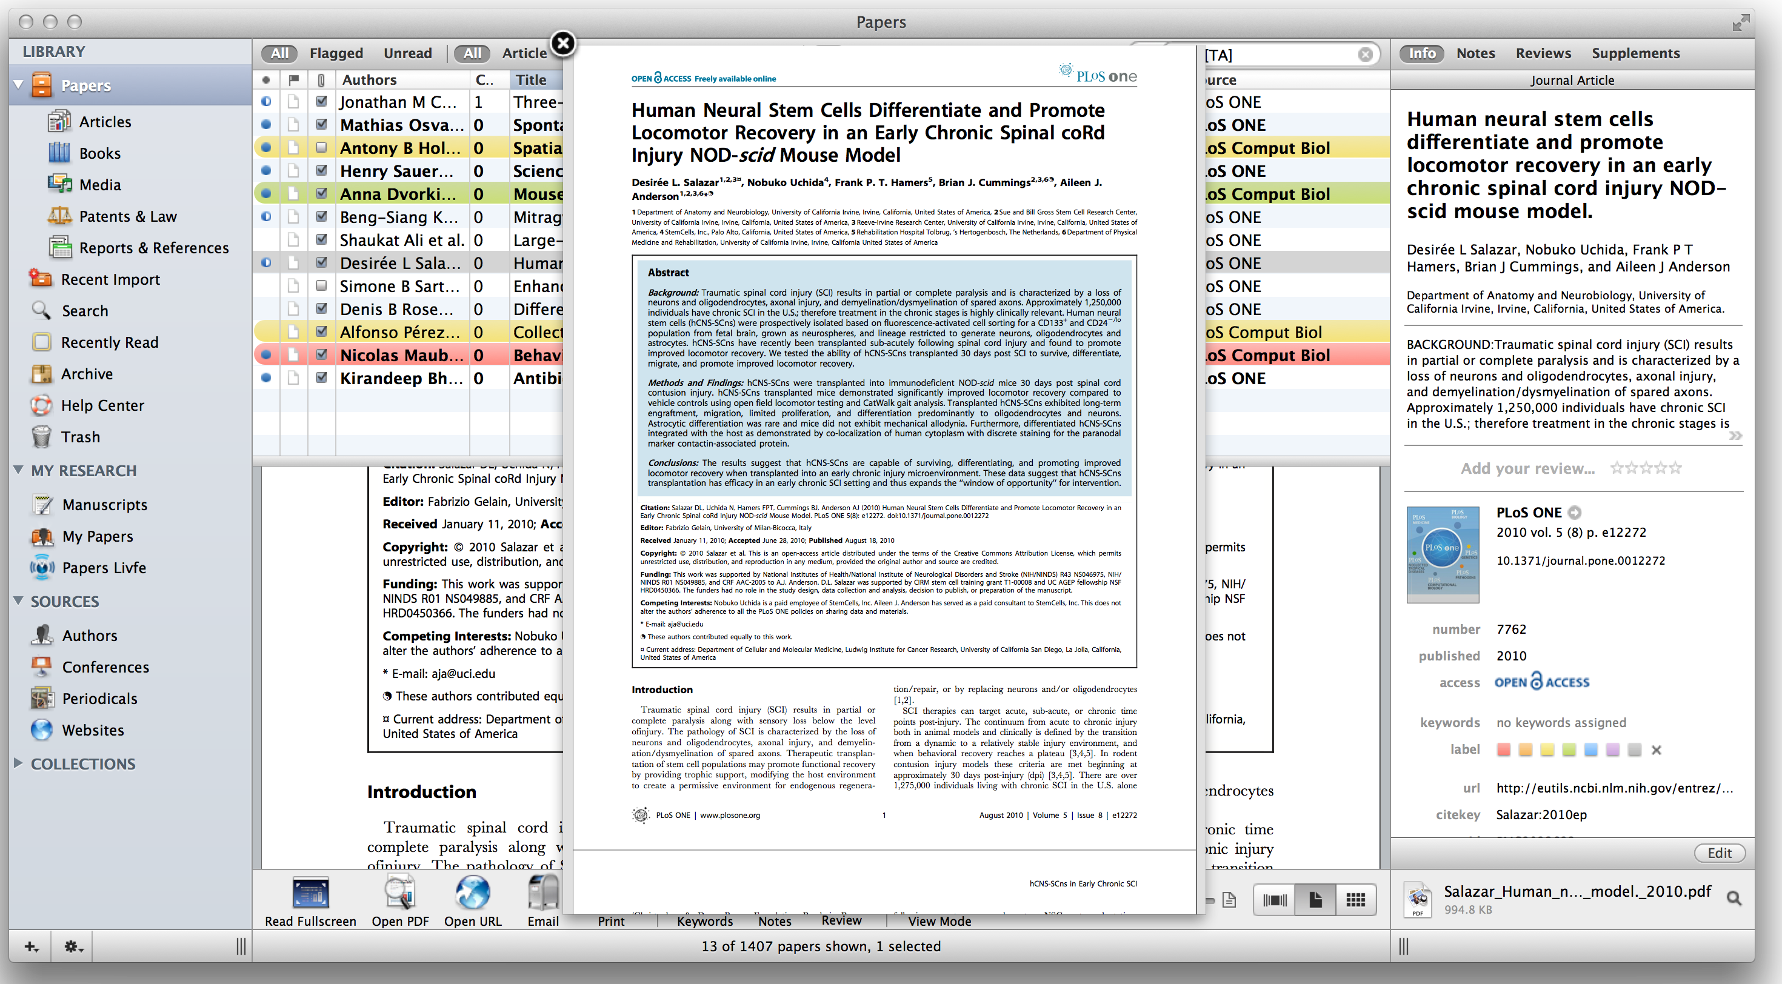Sort by Title column header
Screen dimensions: 1782x984
click(x=537, y=79)
